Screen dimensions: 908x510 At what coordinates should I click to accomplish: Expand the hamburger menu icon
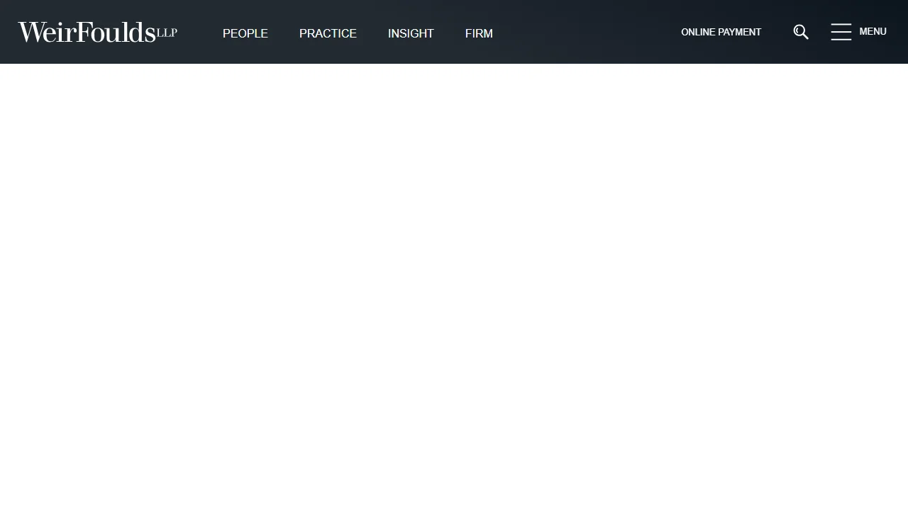(x=841, y=32)
